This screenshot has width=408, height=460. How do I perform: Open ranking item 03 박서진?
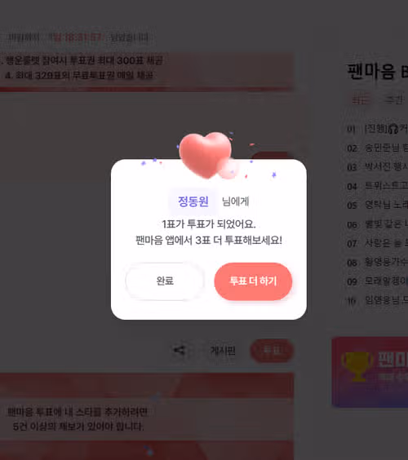[x=378, y=167]
